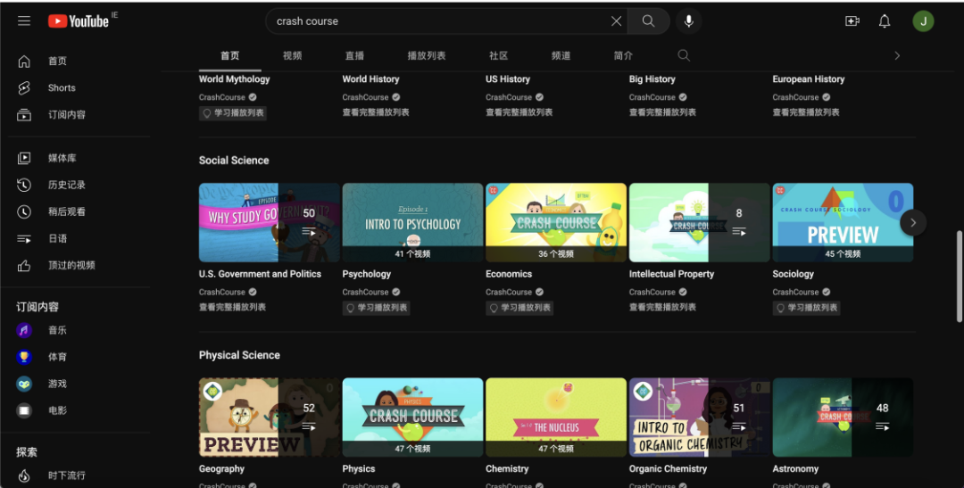Open Astronomy playlist thumbnail

pos(843,418)
